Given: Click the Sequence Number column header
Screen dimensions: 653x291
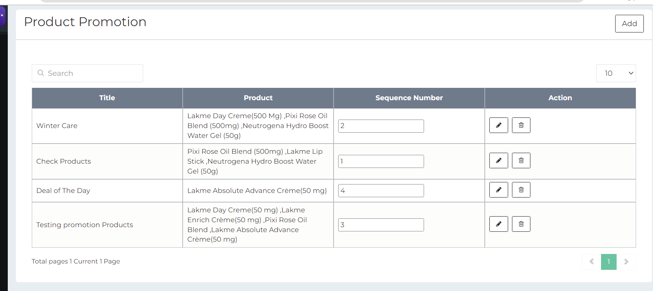Looking at the screenshot, I should tap(409, 98).
